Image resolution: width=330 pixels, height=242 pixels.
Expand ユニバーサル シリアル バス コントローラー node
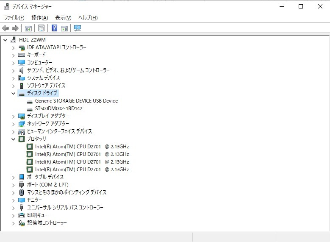(x=13, y=208)
